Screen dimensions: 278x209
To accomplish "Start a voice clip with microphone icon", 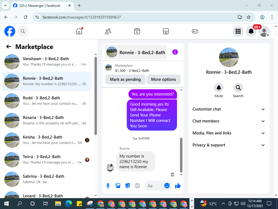I will (x=108, y=186).
